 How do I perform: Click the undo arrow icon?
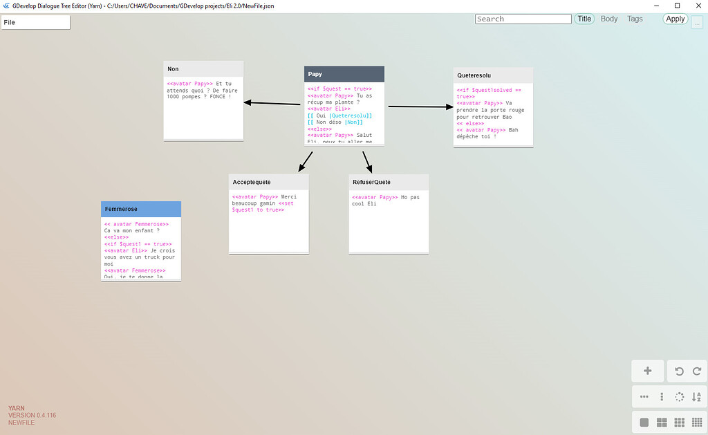click(x=679, y=371)
